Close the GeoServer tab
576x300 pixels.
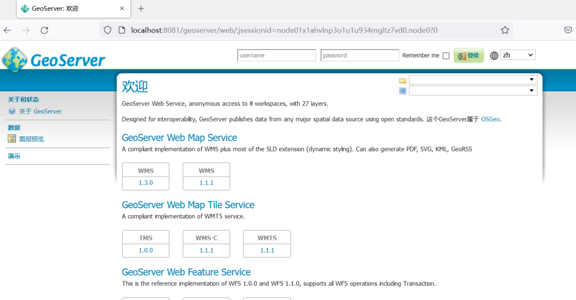[122, 9]
